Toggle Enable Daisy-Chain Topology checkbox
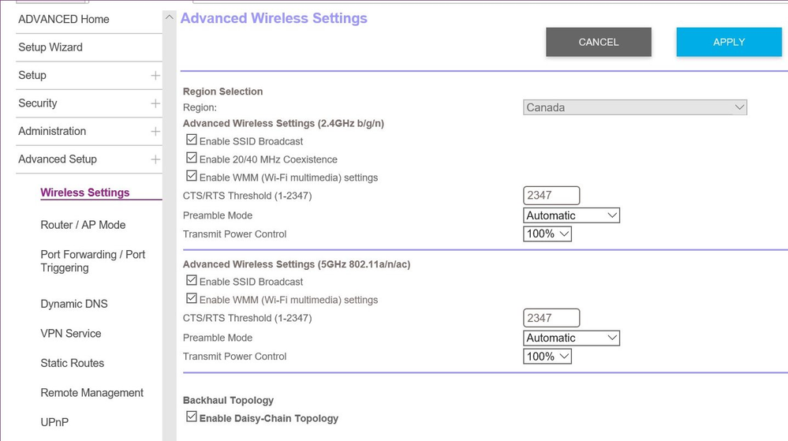 tap(191, 417)
